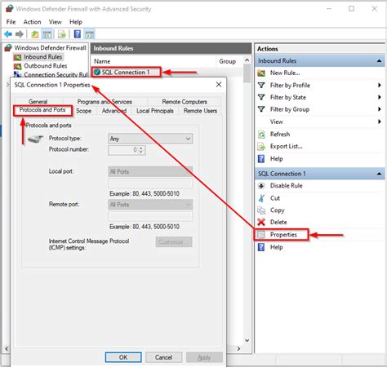Open the Help menu in menu bar
Viewport: 387px width, 367px height.
tap(76, 22)
